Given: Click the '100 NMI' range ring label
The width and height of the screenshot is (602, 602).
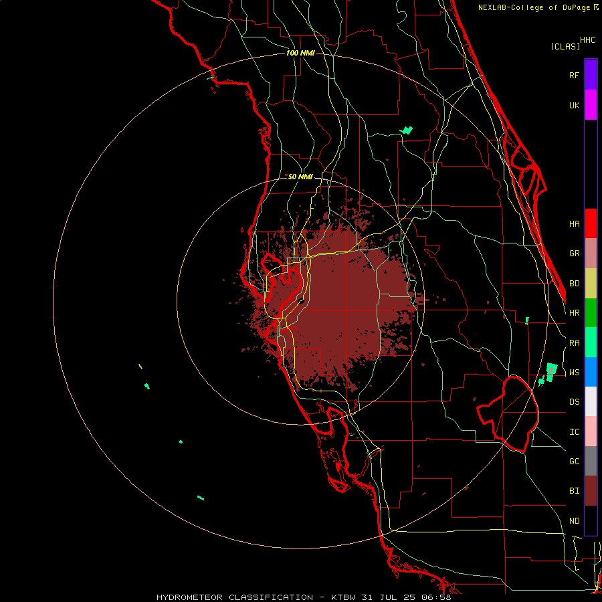Looking at the screenshot, I should (x=300, y=53).
